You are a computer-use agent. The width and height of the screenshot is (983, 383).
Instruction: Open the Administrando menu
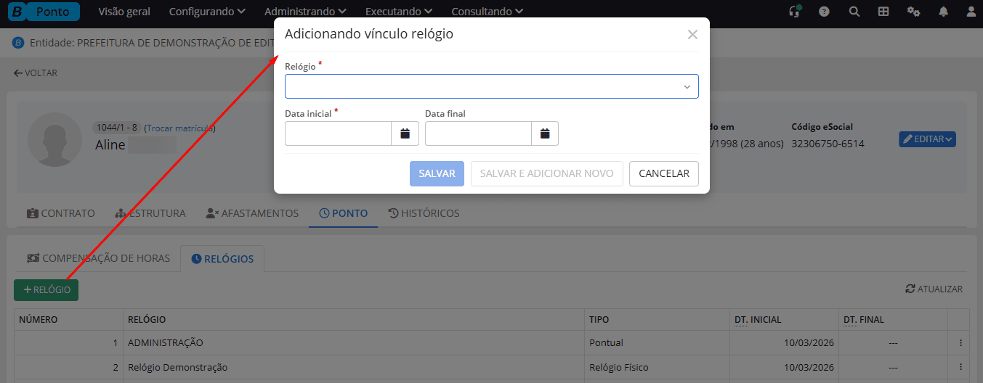tap(305, 12)
